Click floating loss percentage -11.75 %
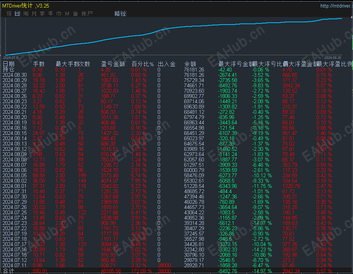 (x=262, y=186)
